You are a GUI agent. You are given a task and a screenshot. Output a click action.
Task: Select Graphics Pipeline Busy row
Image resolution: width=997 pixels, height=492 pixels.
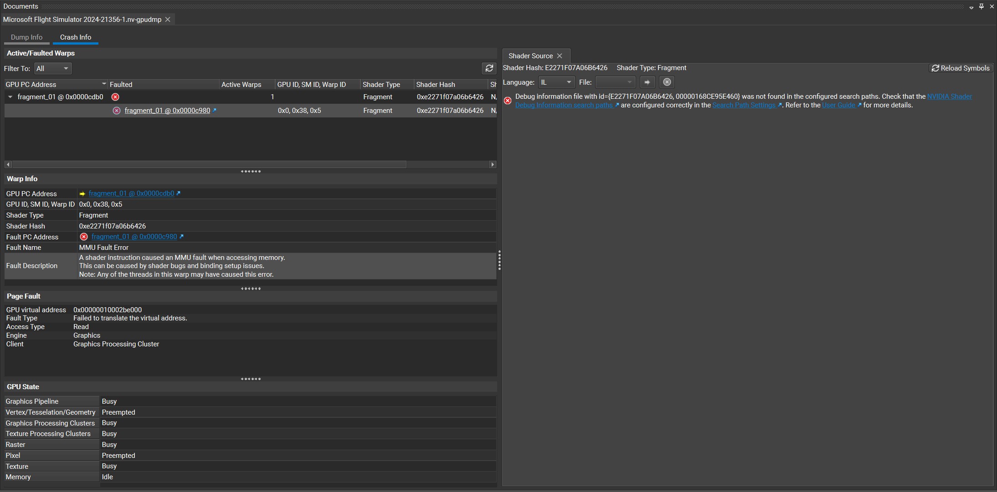[x=250, y=401]
